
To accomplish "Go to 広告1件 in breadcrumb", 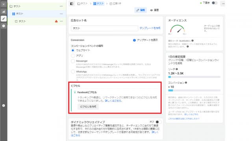I will pyautogui.click(x=115, y=4).
